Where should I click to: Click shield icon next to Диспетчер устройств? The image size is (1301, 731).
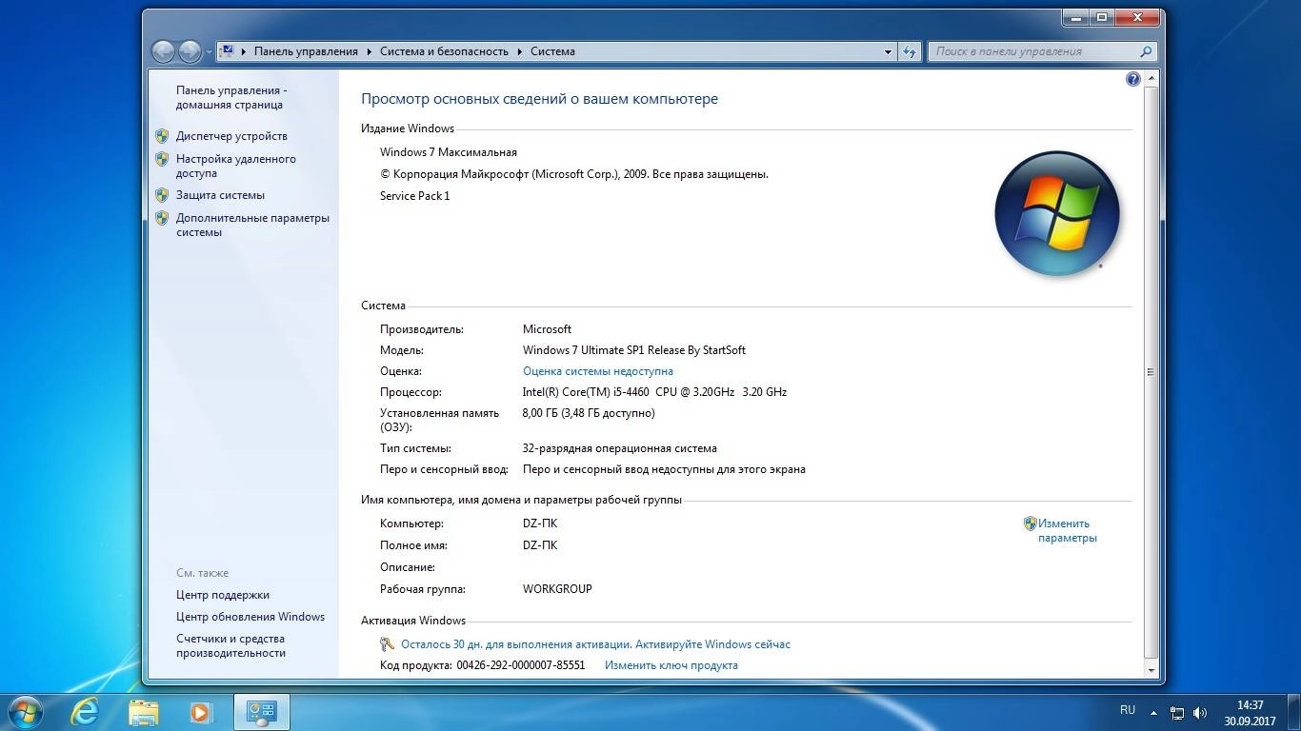coord(162,136)
